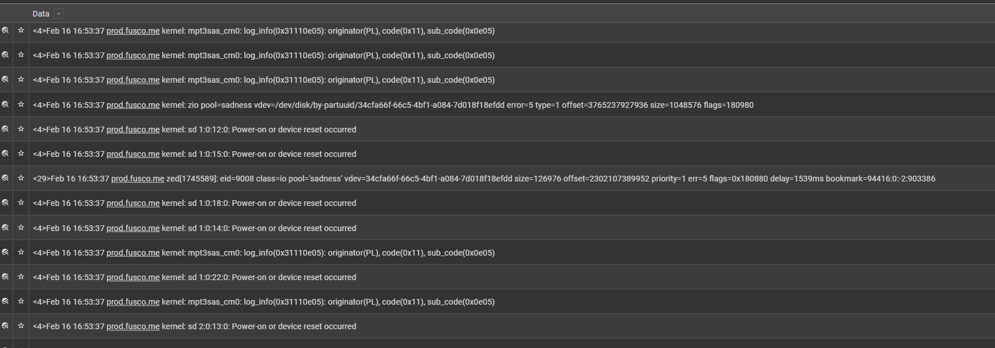Toggle the star on the zed[1745589] row
The width and height of the screenshot is (995, 348).
coord(21,178)
